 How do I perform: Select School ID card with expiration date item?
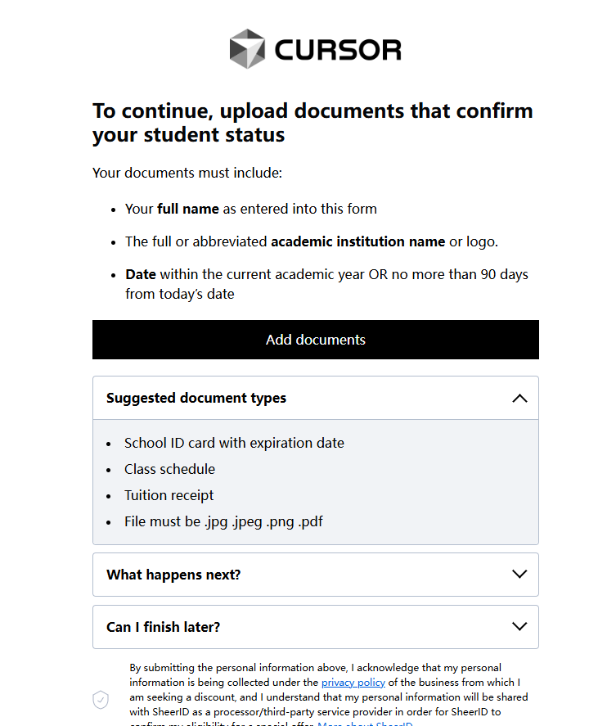click(x=234, y=443)
